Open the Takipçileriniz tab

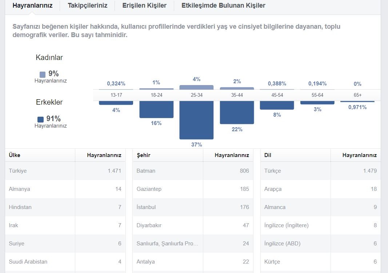click(87, 5)
